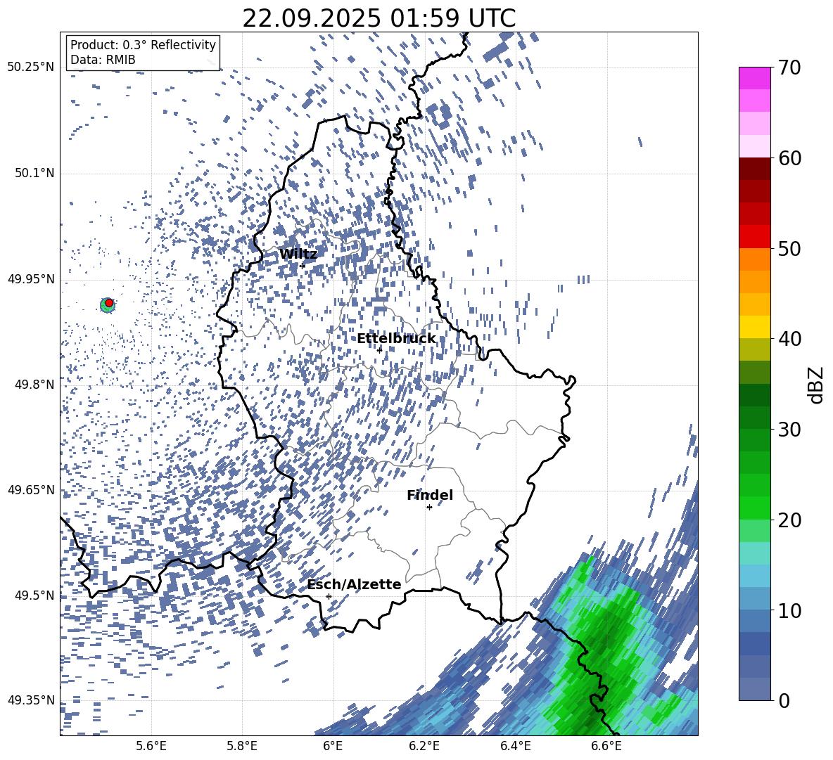Click the turquoise swatch near 17 dBZ

pos(754,553)
